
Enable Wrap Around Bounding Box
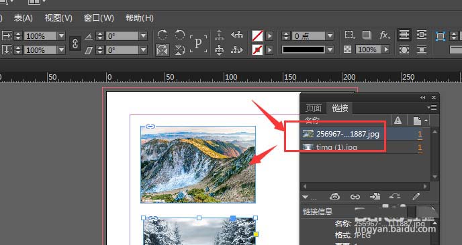pyautogui.click(x=422, y=35)
